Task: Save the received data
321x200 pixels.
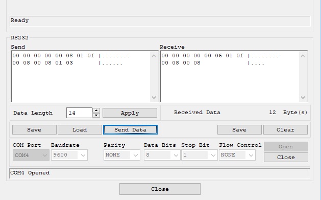Action: tap(239, 129)
